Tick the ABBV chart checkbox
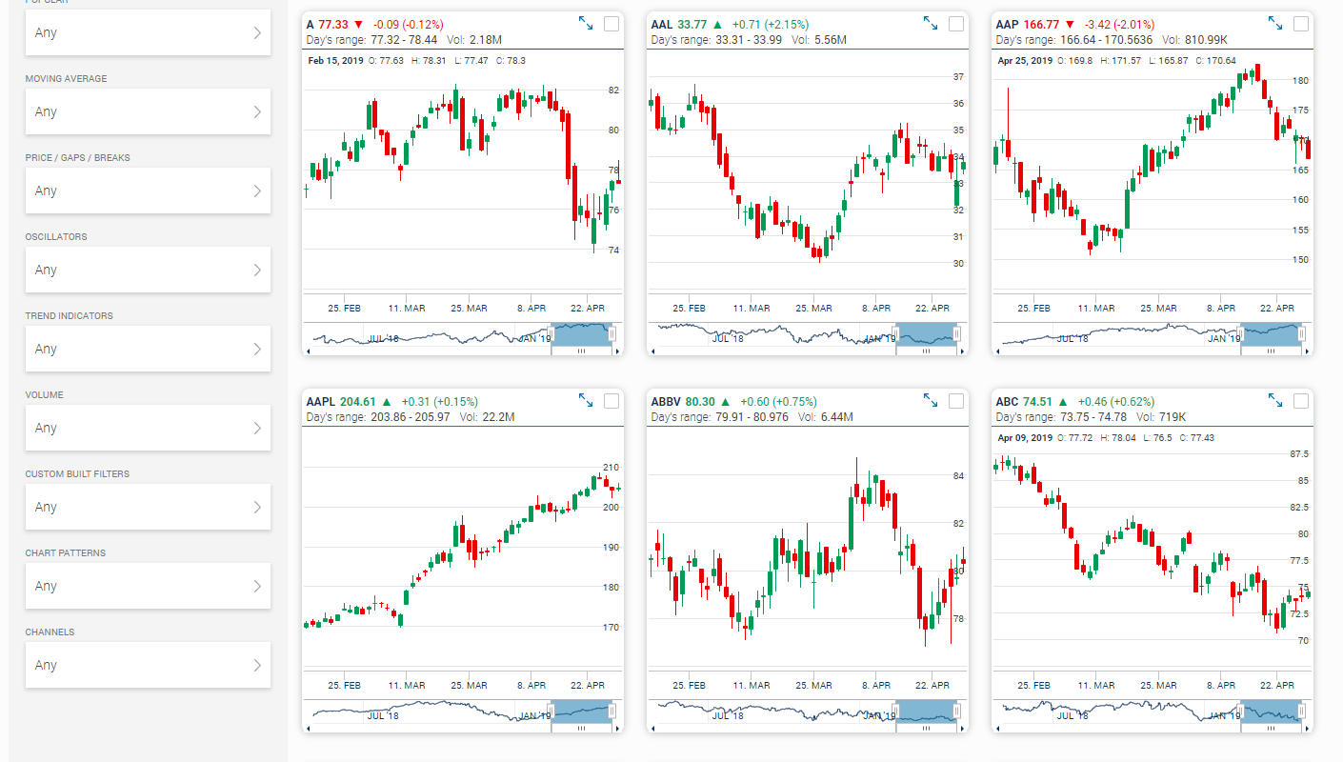The width and height of the screenshot is (1343, 762). tap(956, 402)
